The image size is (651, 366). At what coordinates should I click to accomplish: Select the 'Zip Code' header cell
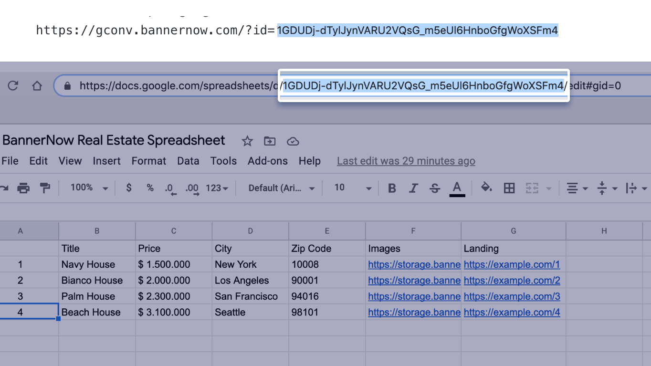click(x=327, y=248)
